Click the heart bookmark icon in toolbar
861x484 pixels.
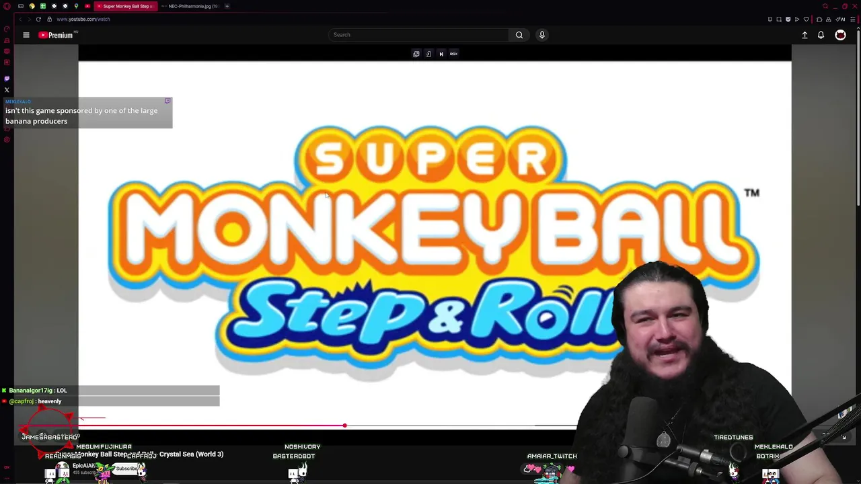807,19
